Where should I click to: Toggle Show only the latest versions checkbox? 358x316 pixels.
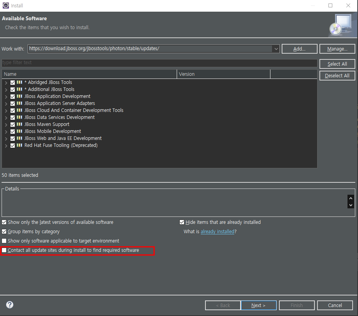click(x=4, y=222)
